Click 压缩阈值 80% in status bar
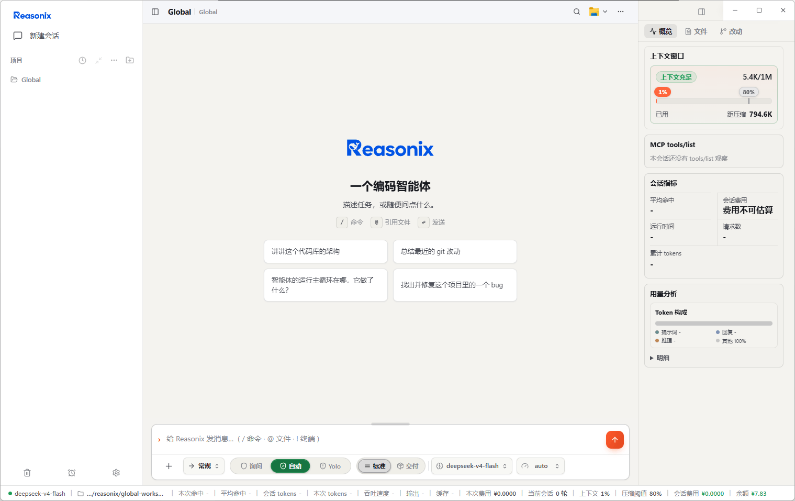This screenshot has width=795, height=501. pos(642,494)
